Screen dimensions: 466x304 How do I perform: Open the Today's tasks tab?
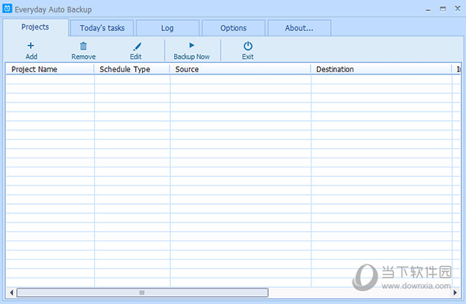pyautogui.click(x=102, y=28)
